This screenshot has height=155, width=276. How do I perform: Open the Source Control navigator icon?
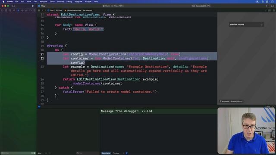6,10
